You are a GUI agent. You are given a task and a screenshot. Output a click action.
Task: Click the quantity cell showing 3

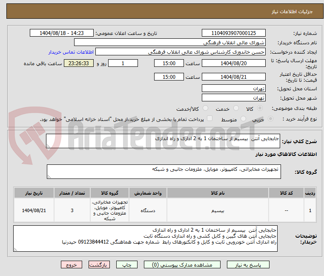[x=72, y=210]
